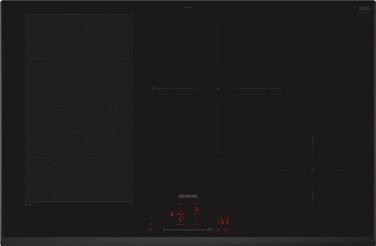Tap the SIEMENS logo
The image size is (376, 246).
click(x=188, y=196)
